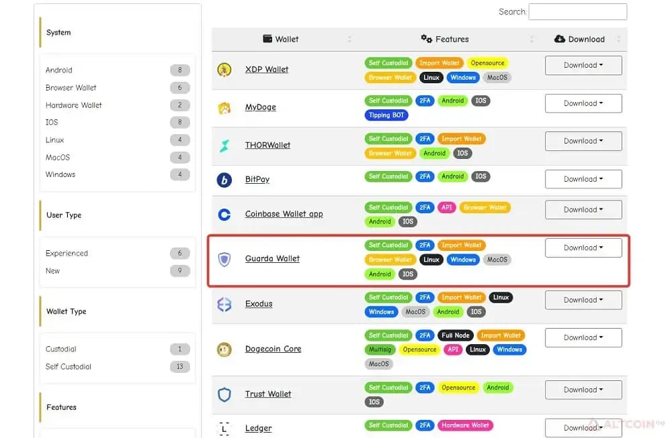Click the Ledger logo icon
This screenshot has height=438, width=672.
[x=224, y=428]
